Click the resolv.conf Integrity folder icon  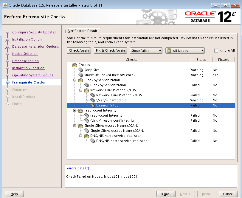81,110
